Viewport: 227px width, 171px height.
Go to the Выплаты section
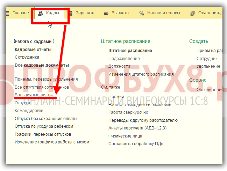coord(120,13)
